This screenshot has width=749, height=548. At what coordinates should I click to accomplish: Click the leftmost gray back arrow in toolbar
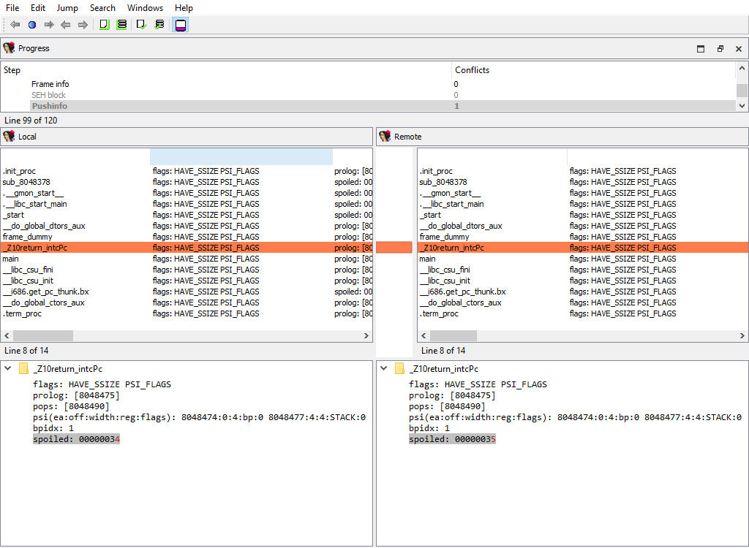point(15,25)
